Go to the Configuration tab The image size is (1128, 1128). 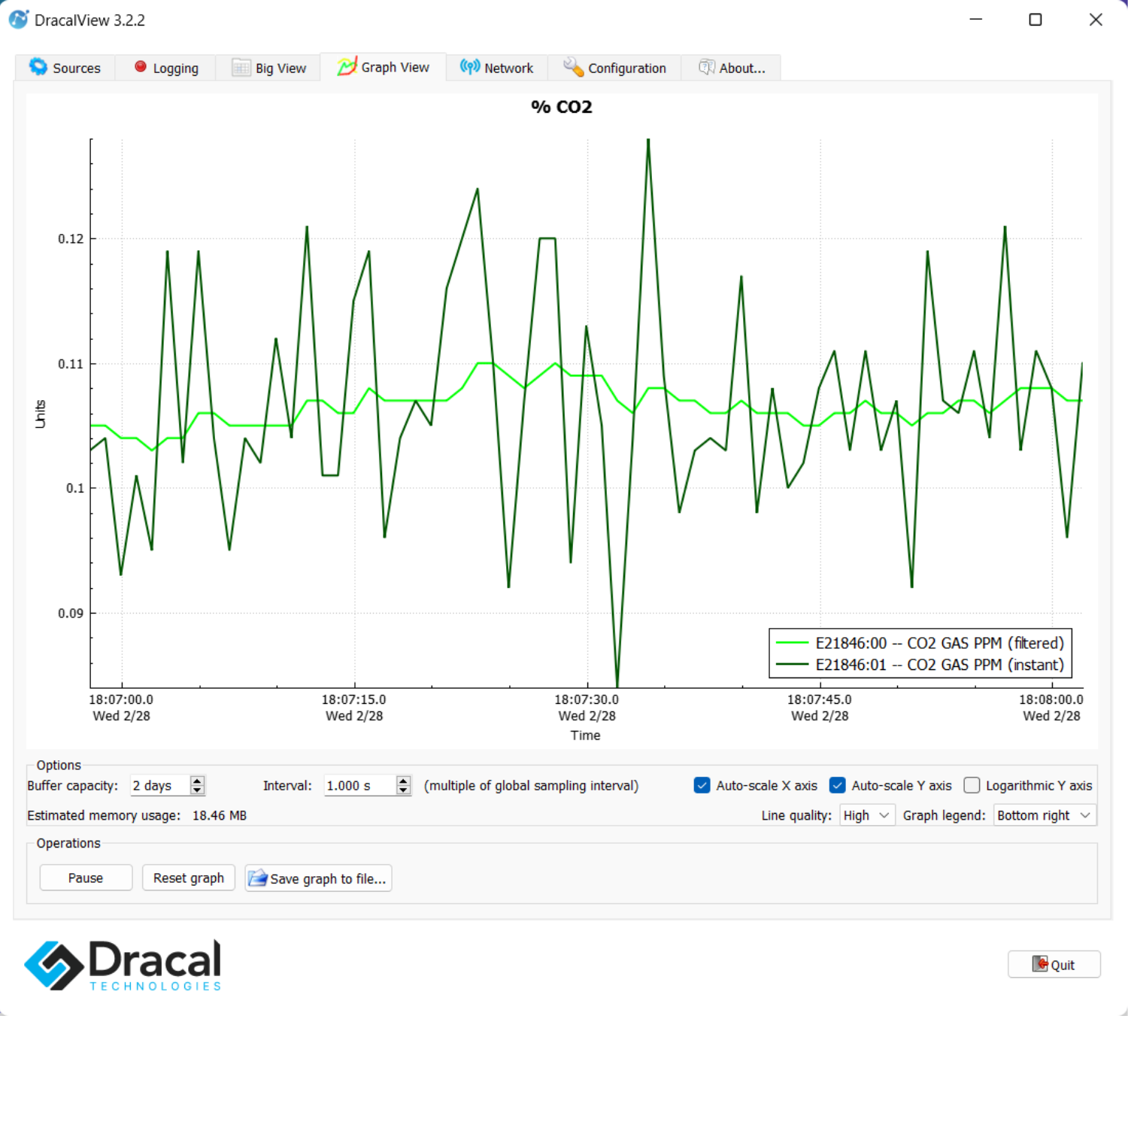click(614, 68)
